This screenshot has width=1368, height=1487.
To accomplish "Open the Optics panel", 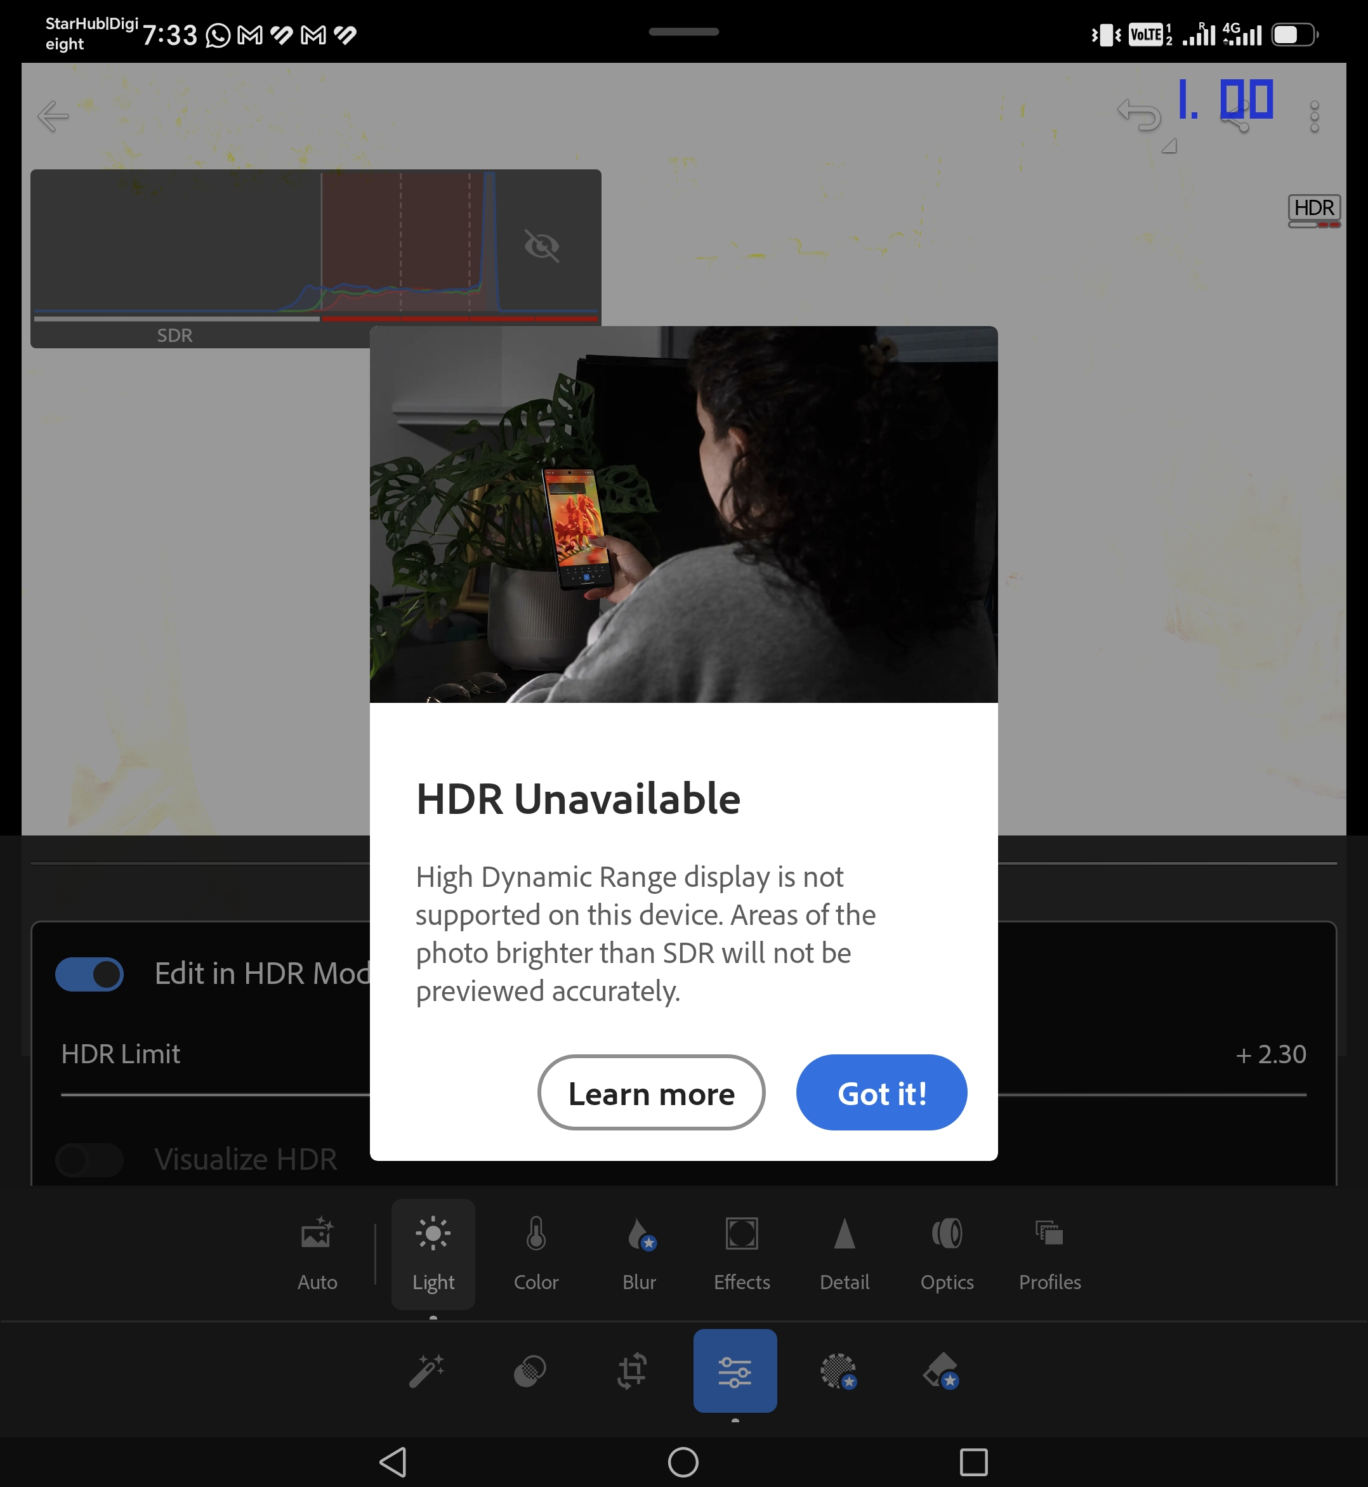I will point(947,1254).
